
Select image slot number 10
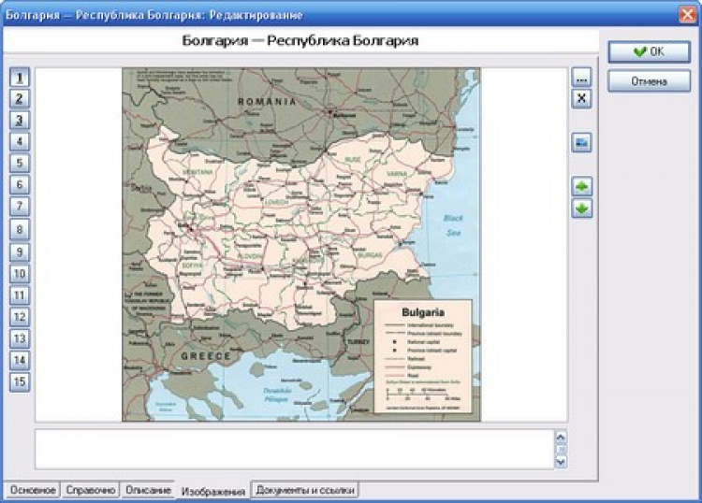(x=20, y=274)
